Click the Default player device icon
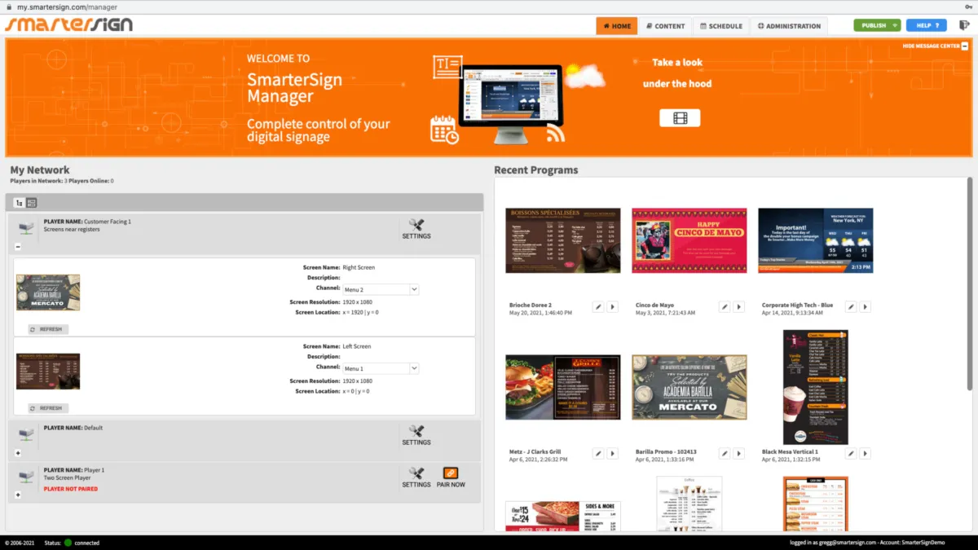The image size is (978, 550). [x=27, y=433]
